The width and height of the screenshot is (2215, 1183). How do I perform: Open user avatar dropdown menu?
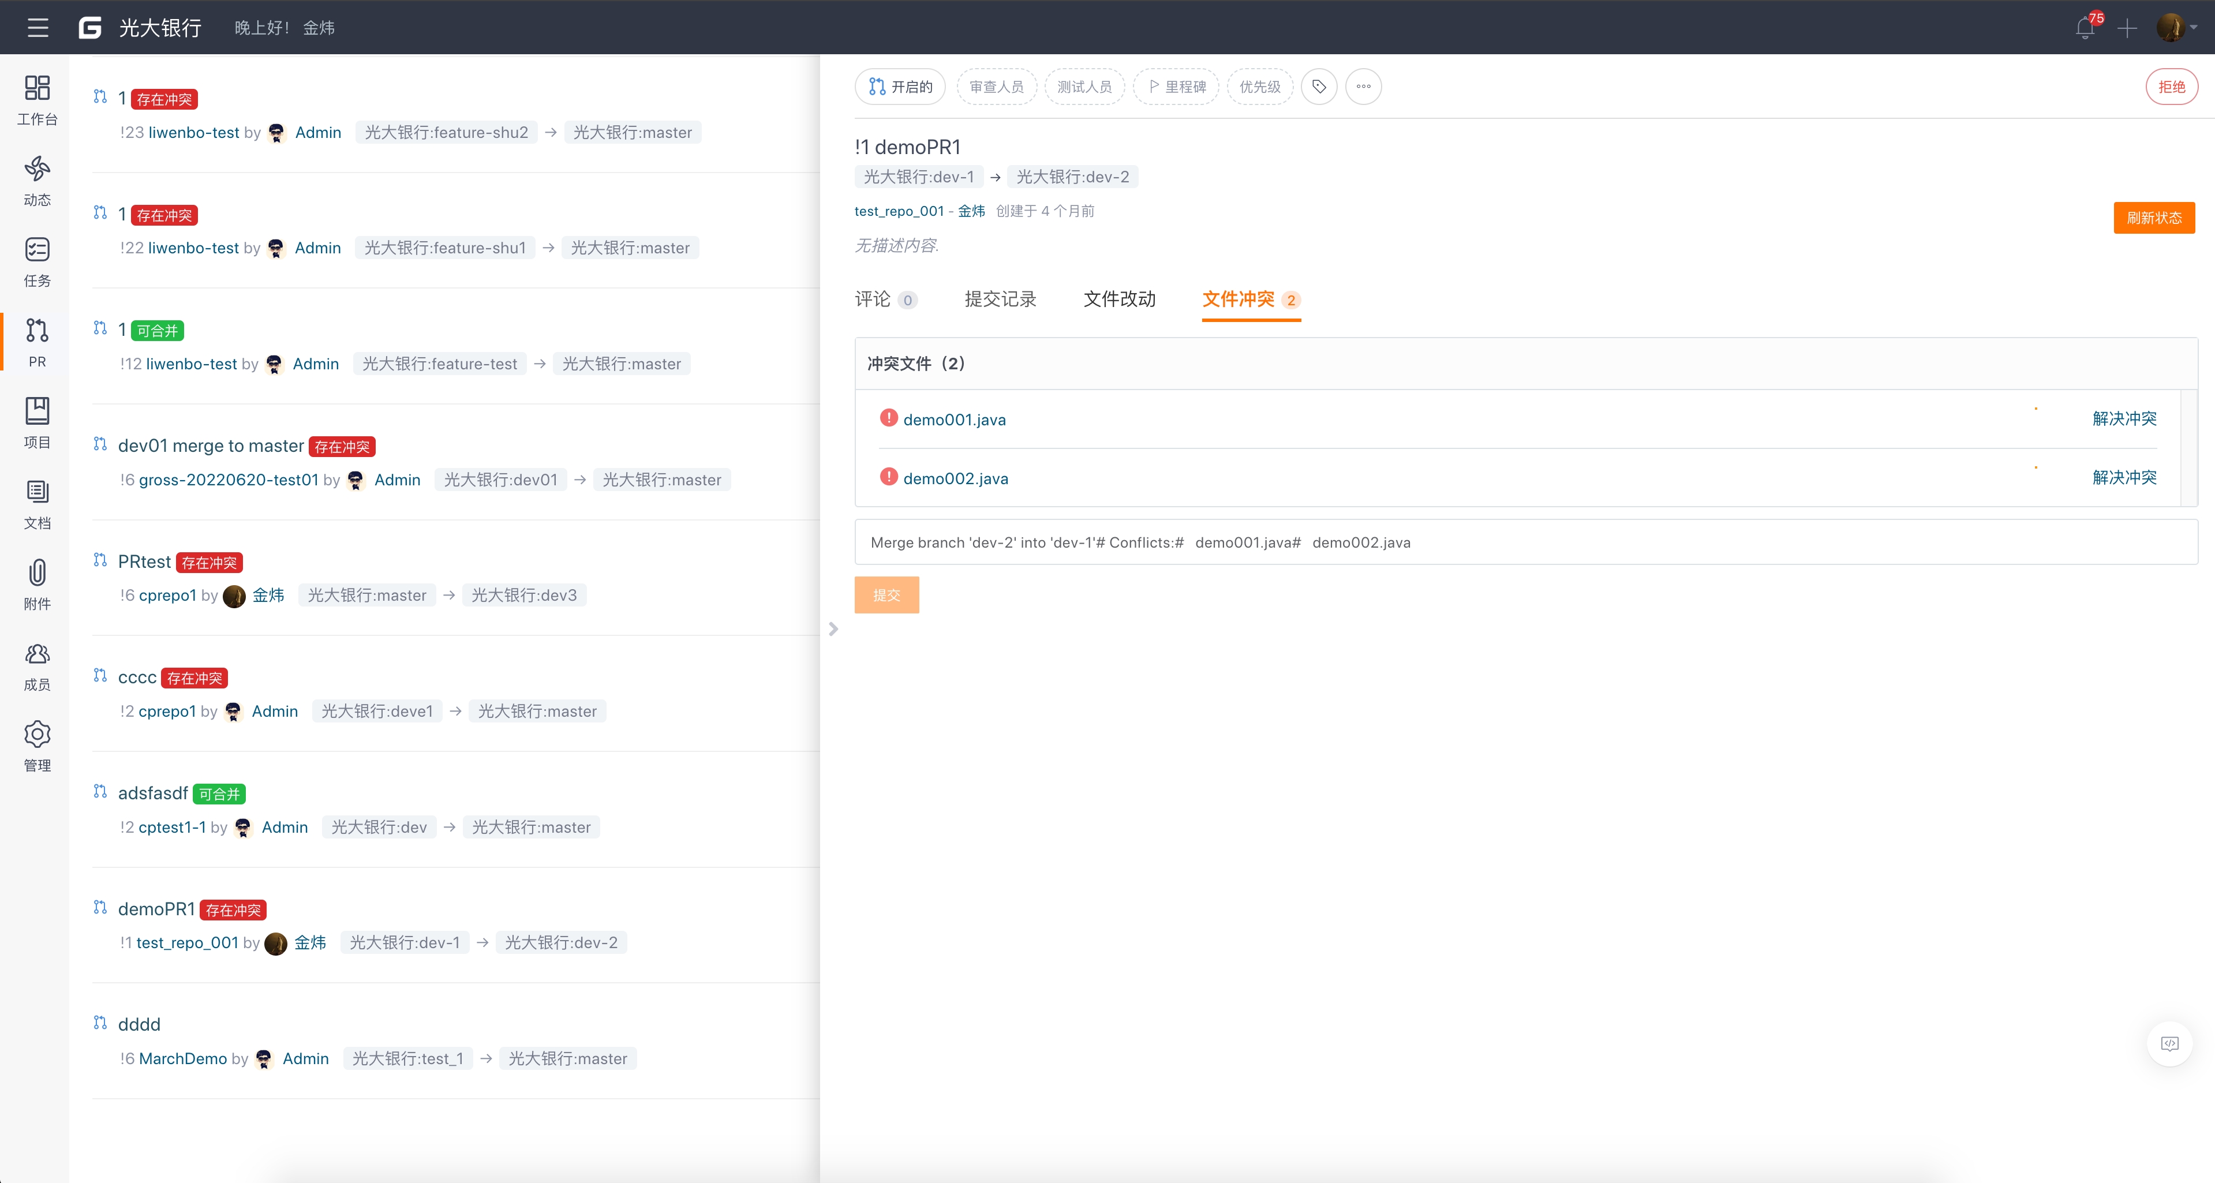pyautogui.click(x=2176, y=28)
